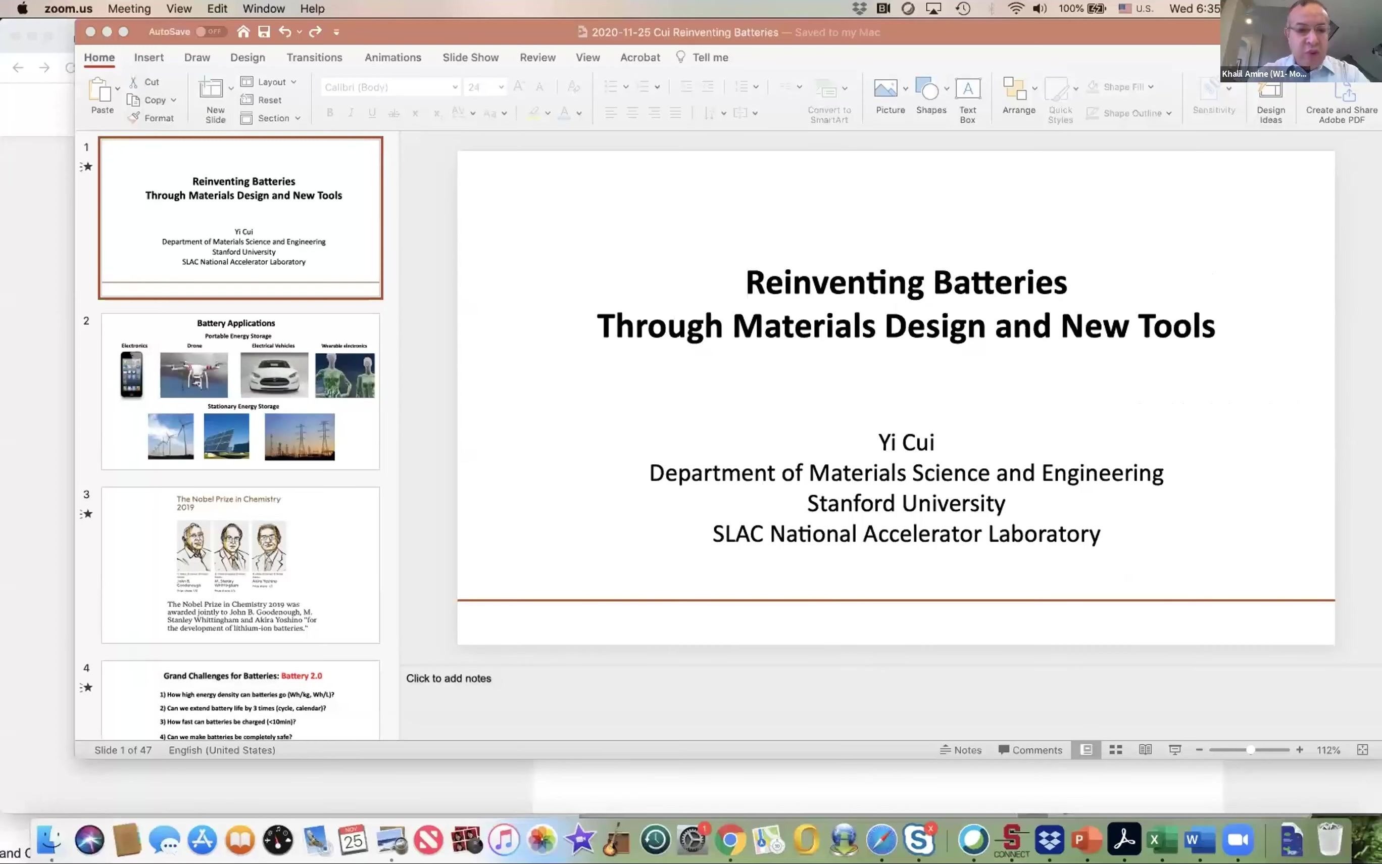
Task: Click the Undo arrow icon
Action: (285, 32)
